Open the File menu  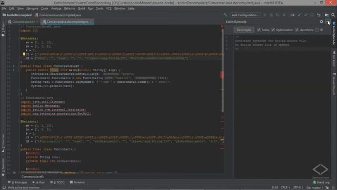click(x=4, y=8)
